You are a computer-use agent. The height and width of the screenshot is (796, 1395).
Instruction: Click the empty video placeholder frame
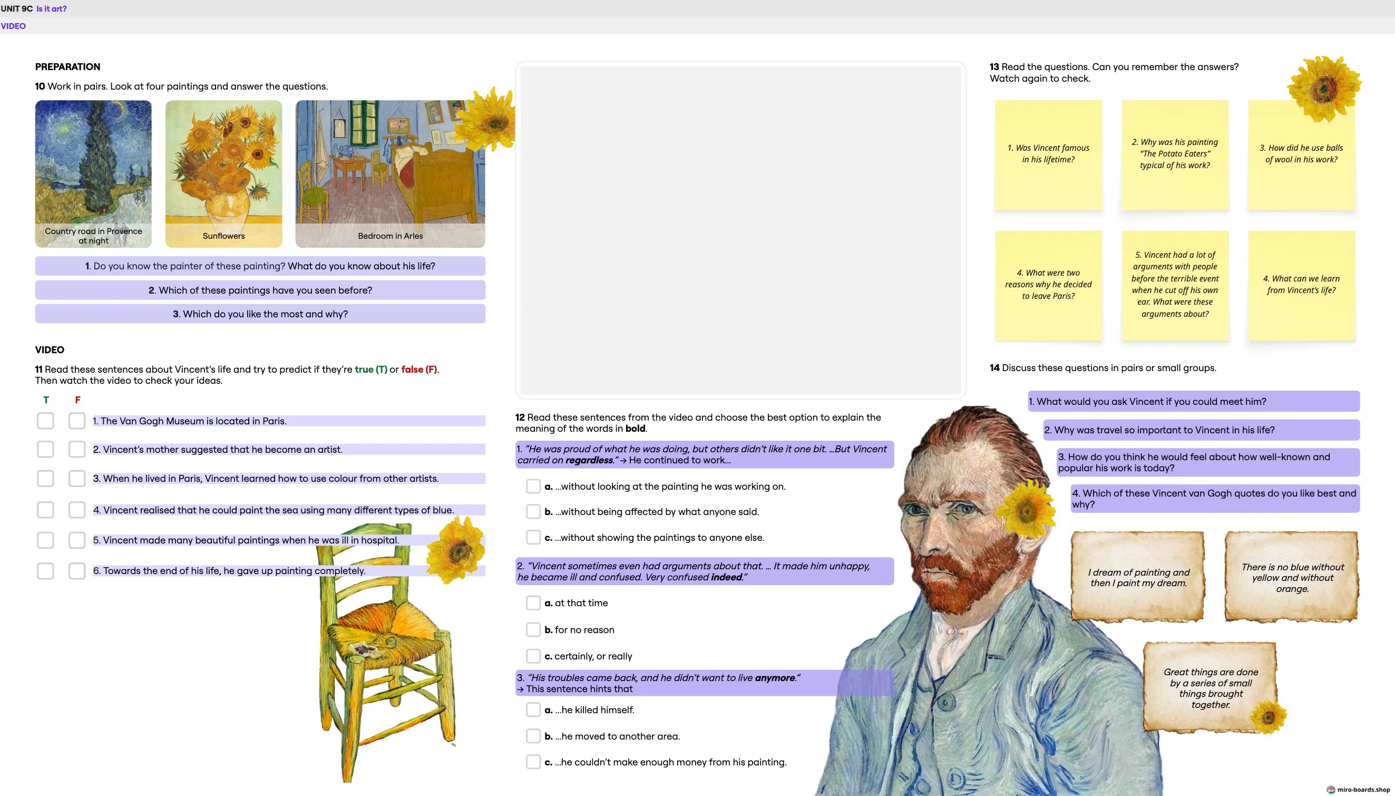point(740,230)
